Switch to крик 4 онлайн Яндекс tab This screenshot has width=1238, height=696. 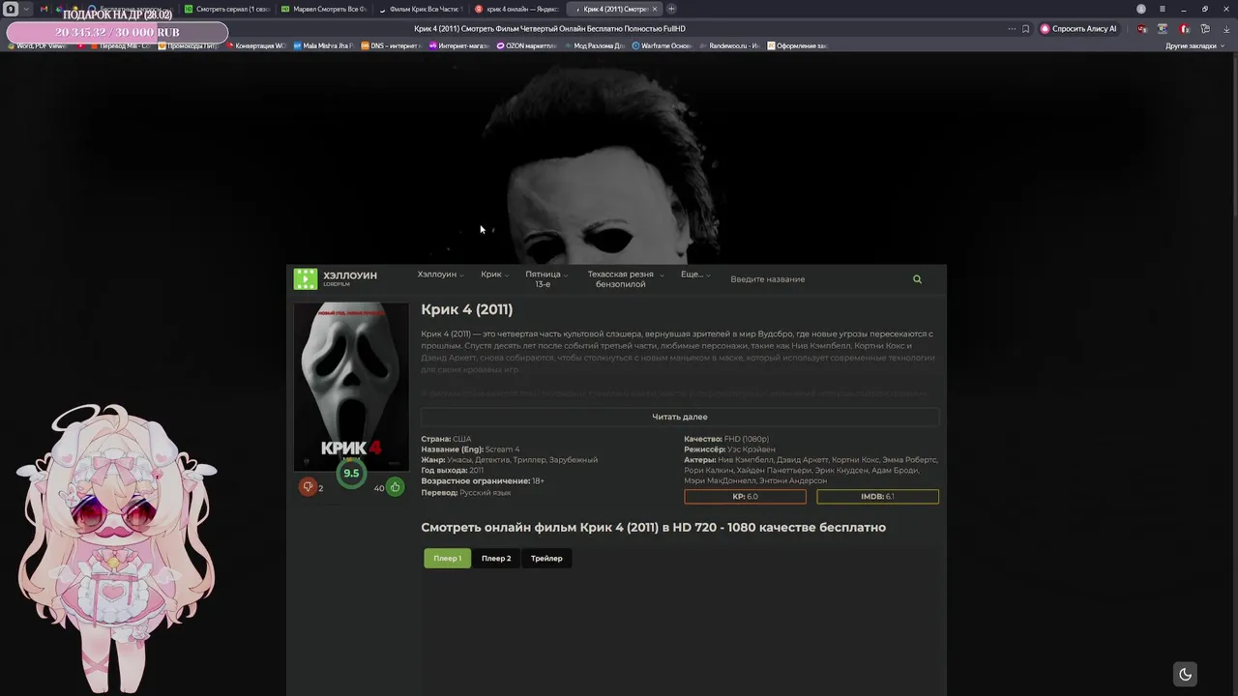point(516,9)
